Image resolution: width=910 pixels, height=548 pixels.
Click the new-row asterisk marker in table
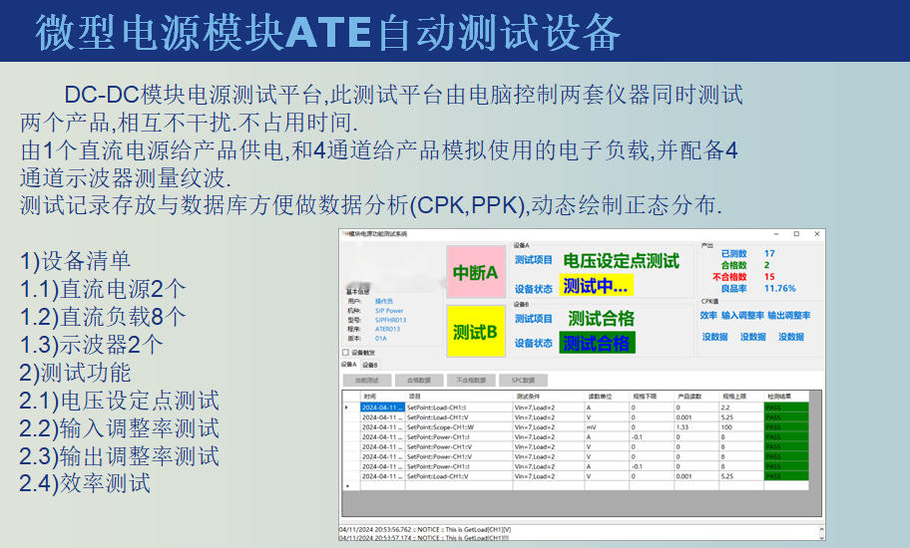click(347, 486)
